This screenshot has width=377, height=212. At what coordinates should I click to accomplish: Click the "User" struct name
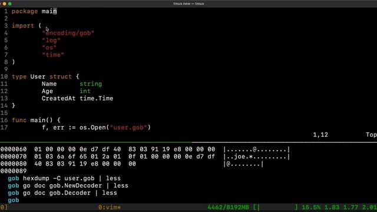point(38,77)
